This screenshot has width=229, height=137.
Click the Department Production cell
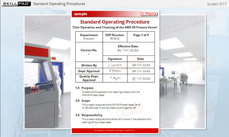pyautogui.click(x=89, y=37)
